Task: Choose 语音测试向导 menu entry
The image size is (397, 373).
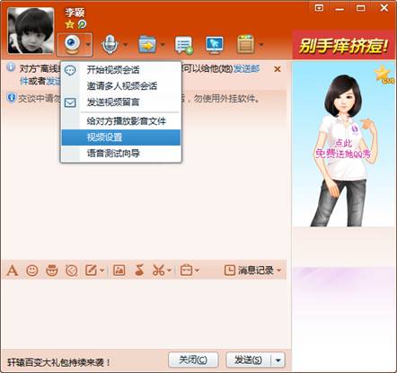Action: [121, 154]
